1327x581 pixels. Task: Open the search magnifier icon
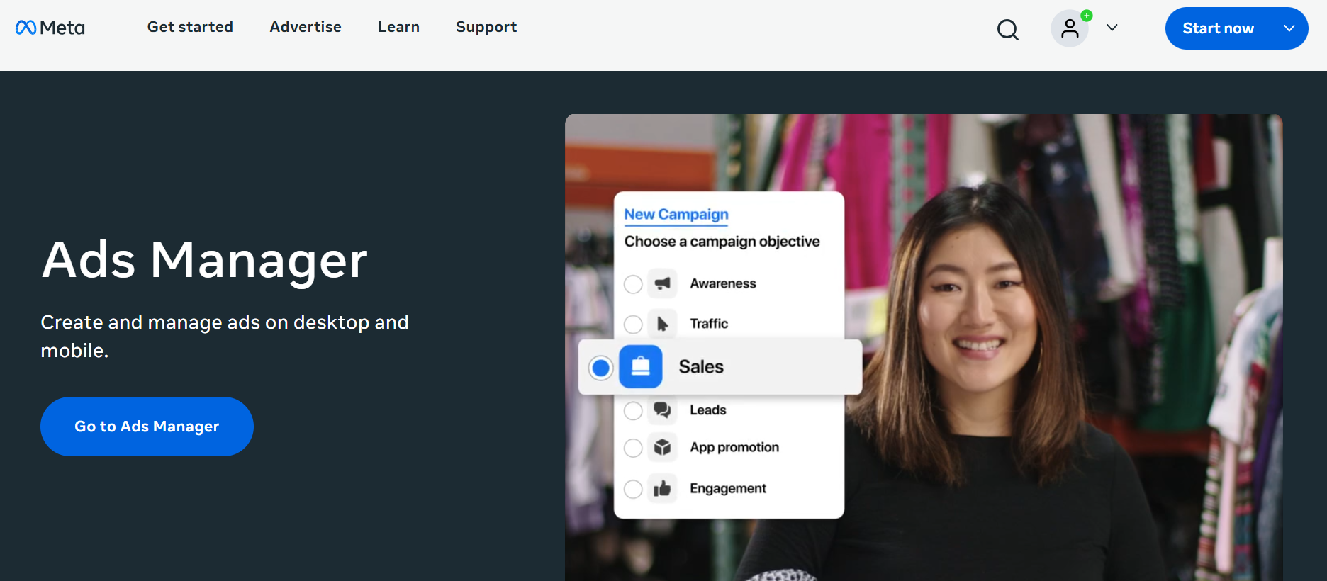click(1007, 30)
